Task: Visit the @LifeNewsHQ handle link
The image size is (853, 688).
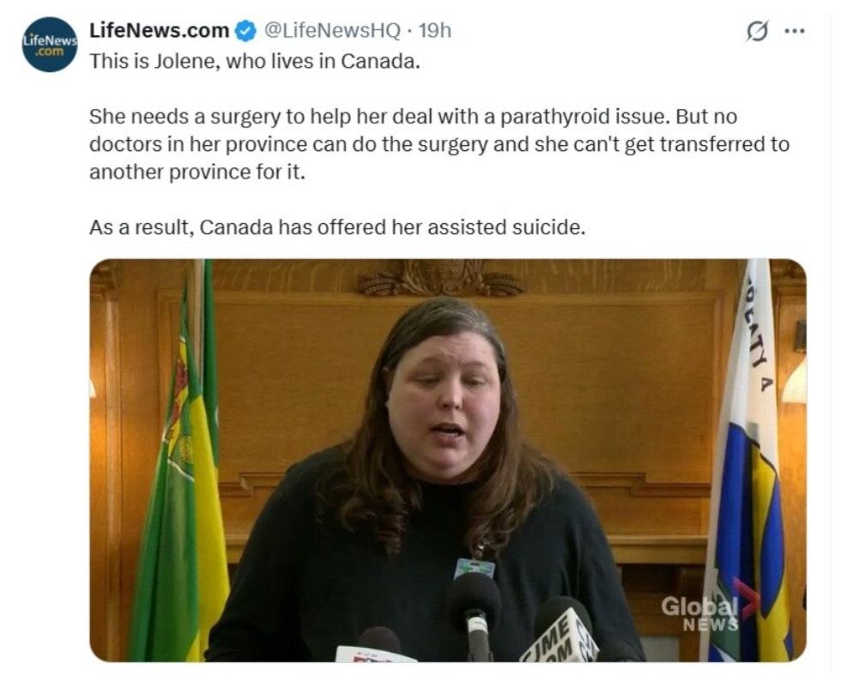Action: (x=332, y=31)
